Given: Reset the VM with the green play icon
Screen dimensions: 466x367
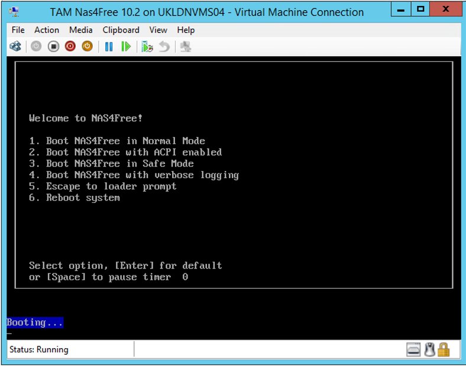Looking at the screenshot, I should point(126,47).
